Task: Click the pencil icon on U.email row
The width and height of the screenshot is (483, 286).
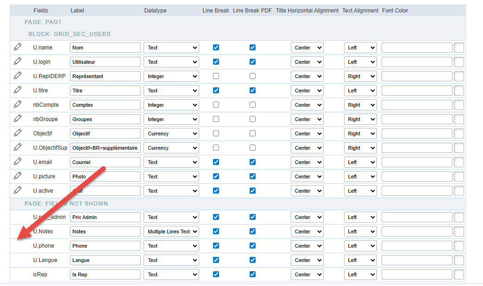Action: tap(18, 162)
